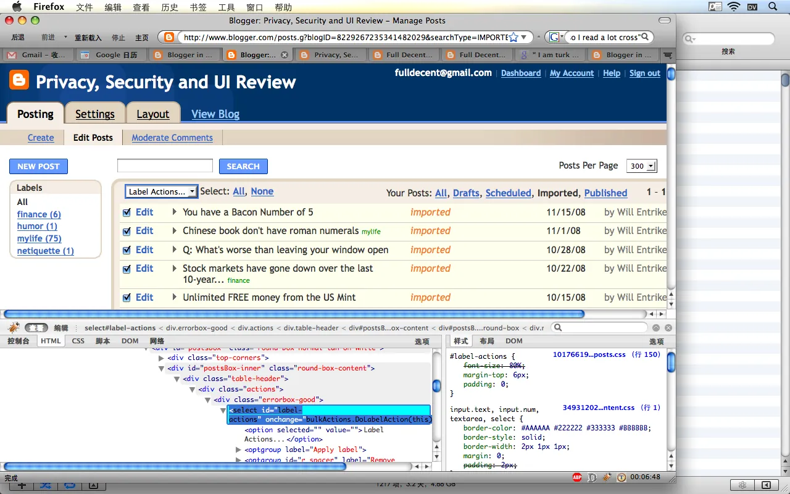
Task: Click the left-arrow panel toggle in the background window
Action: [766, 485]
